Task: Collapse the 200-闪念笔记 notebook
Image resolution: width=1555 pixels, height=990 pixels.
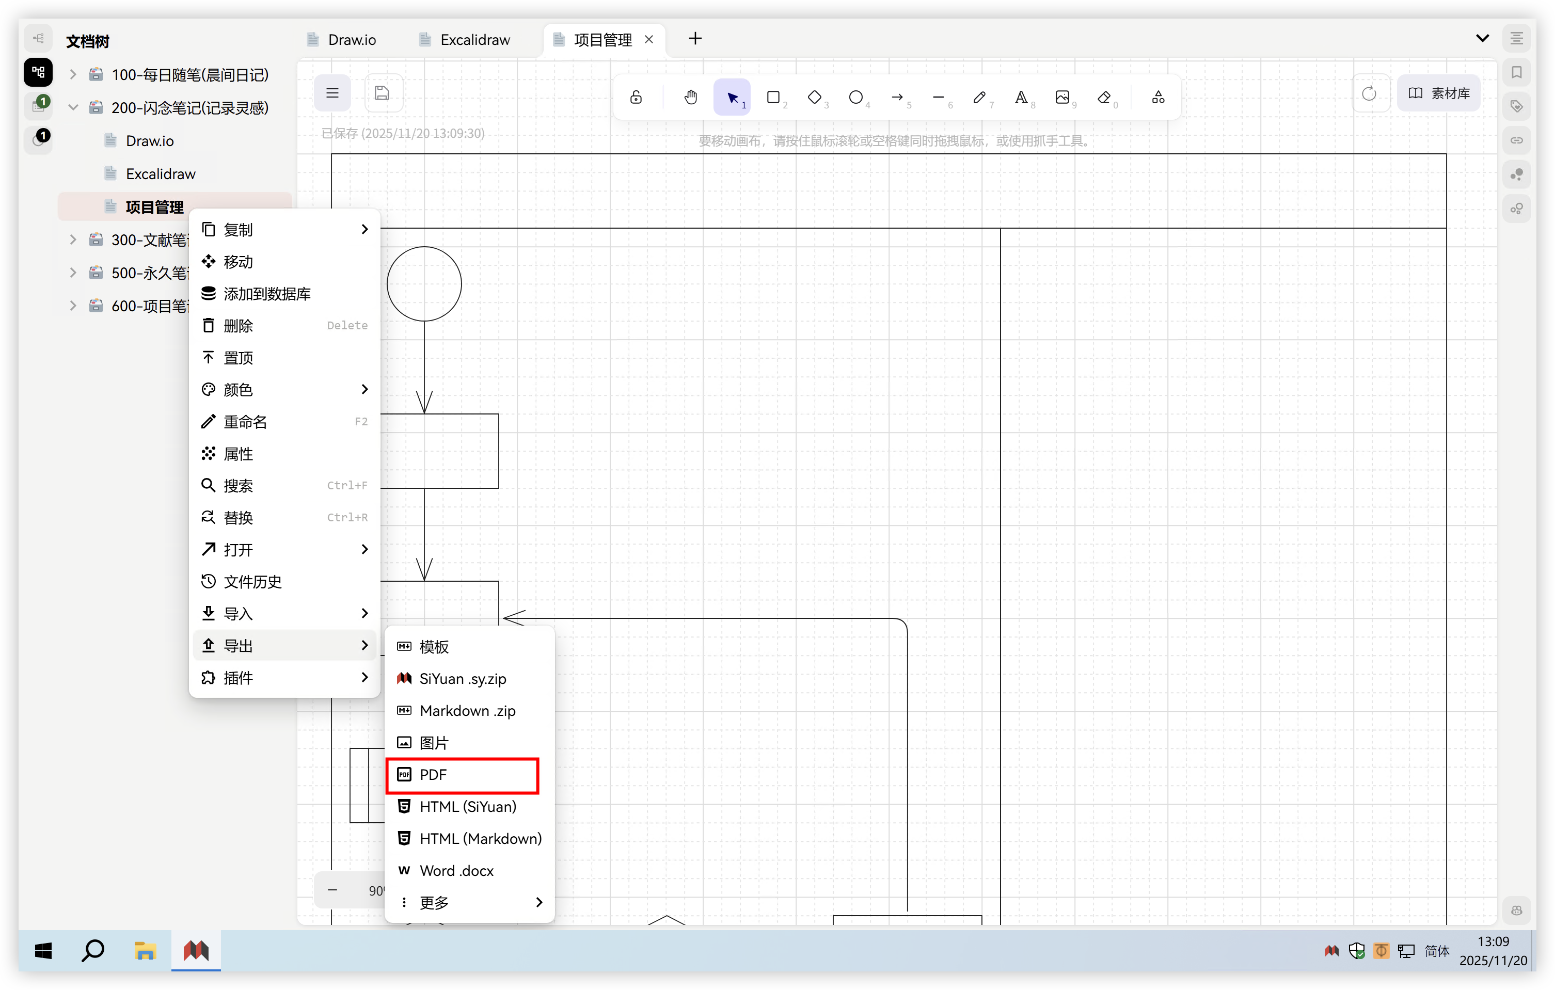Action: (73, 107)
